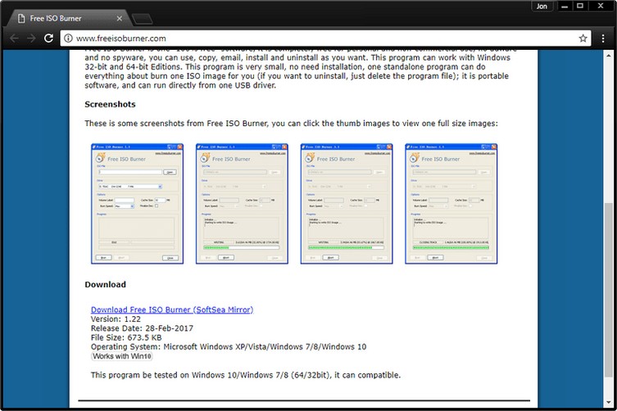617x411 pixels.
Task: Click the browser back arrow
Action: [14, 38]
